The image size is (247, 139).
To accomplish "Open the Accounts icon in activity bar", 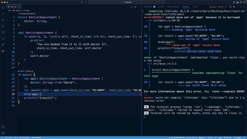I will [3, 127].
